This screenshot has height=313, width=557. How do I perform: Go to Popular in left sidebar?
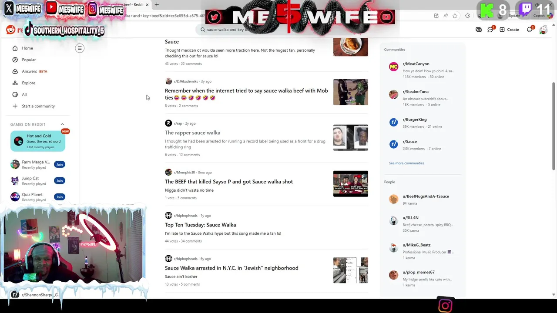click(29, 60)
